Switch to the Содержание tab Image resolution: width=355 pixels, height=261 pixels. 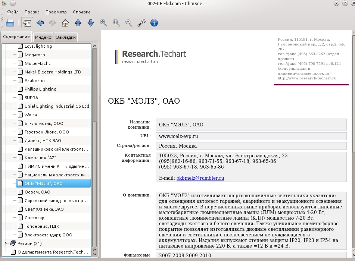click(x=16, y=37)
